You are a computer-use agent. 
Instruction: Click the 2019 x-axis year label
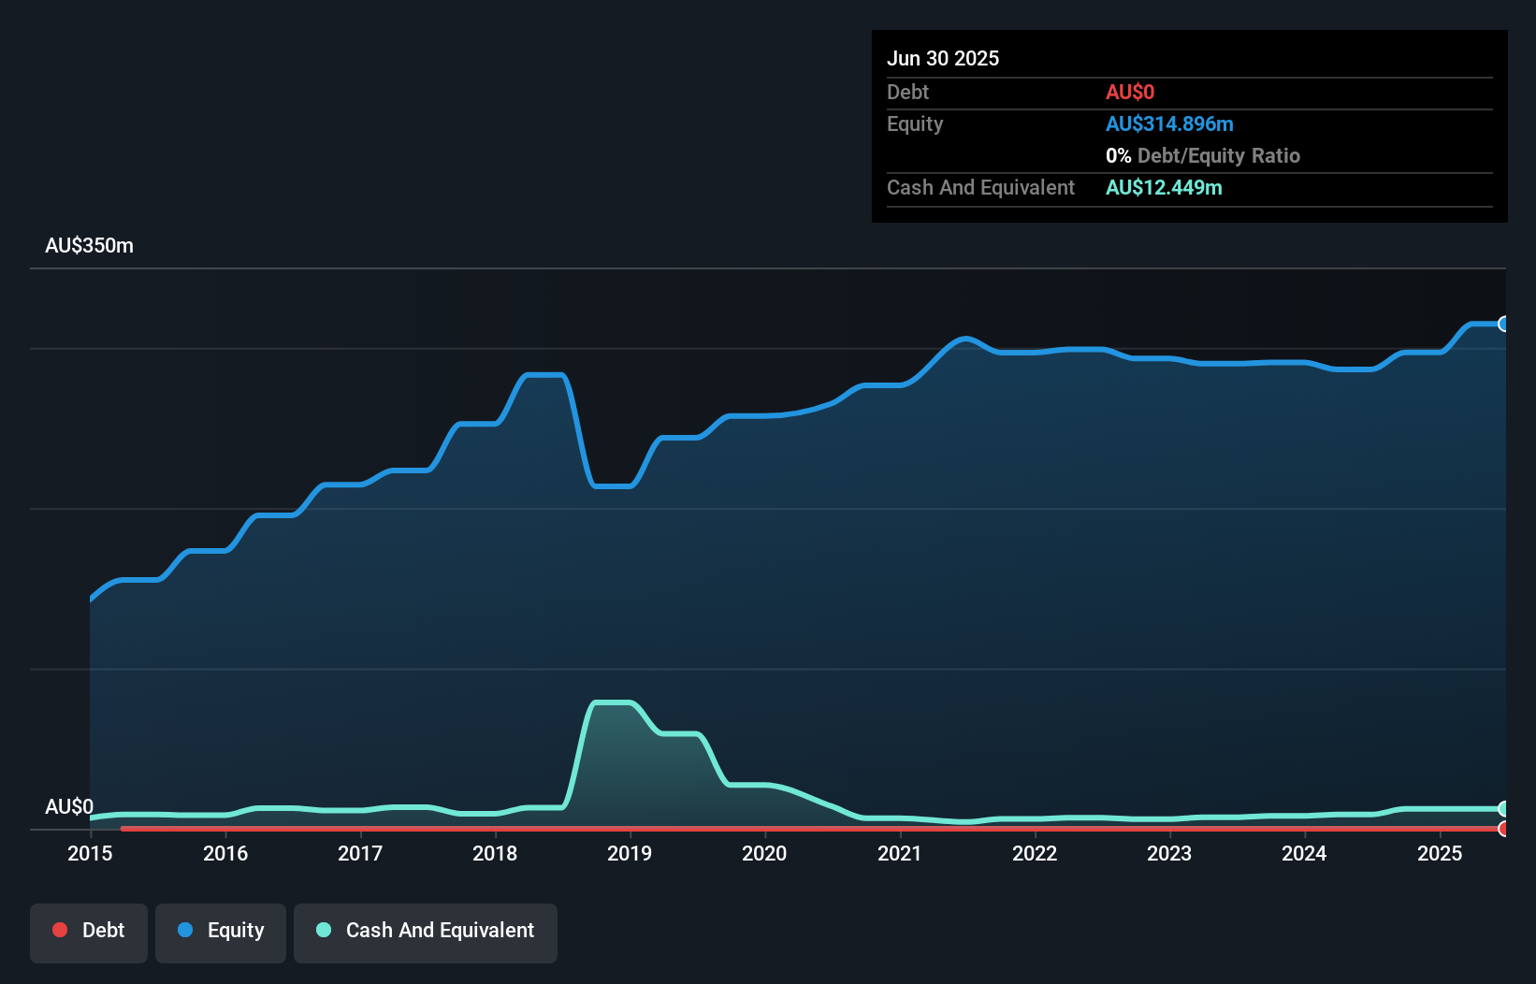pyautogui.click(x=630, y=853)
